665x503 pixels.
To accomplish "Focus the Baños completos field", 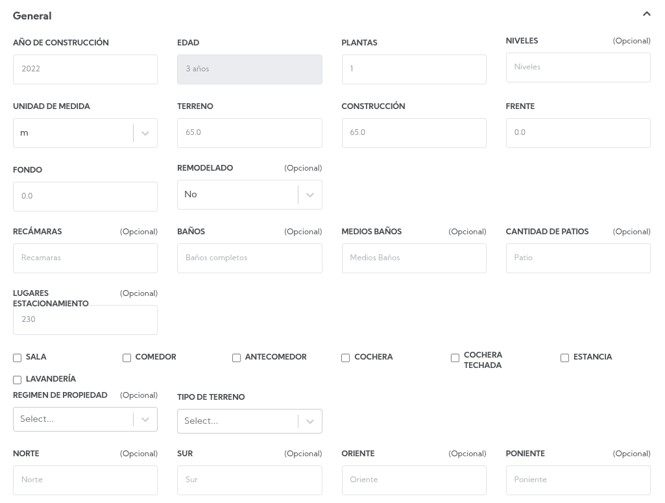I will 249,258.
